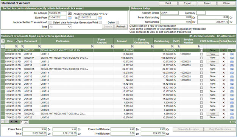View settlement for document U01712
This screenshot has height=137, width=237.
coord(213,62)
